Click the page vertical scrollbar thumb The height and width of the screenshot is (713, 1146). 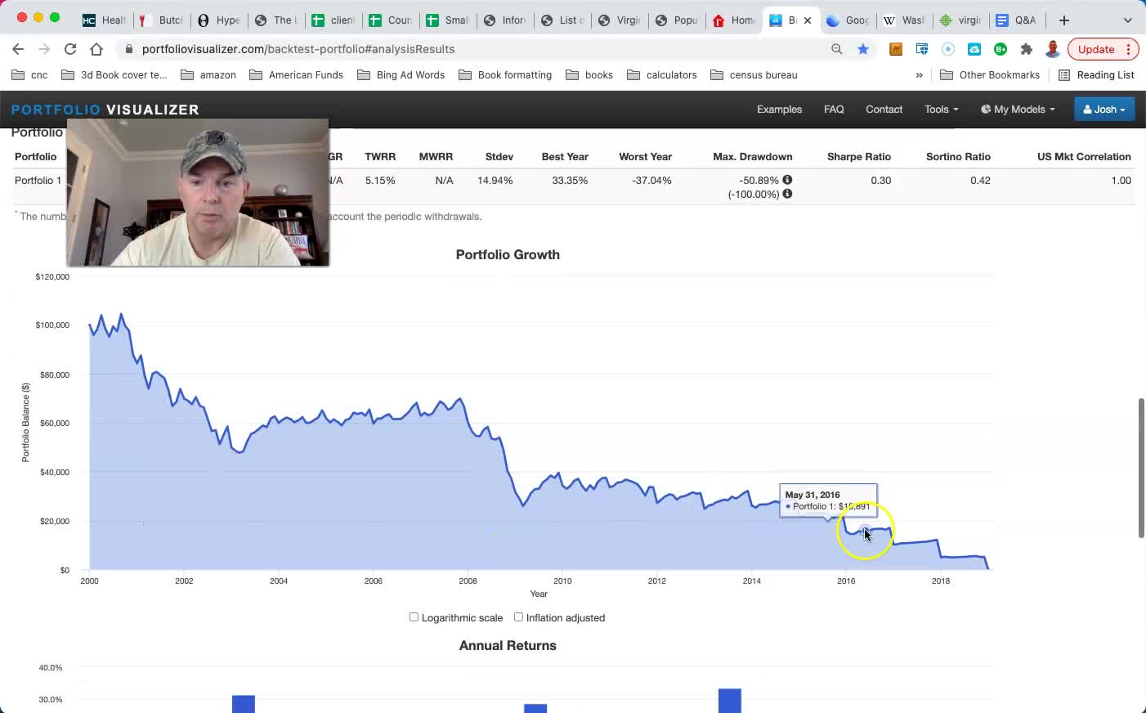pyautogui.click(x=1141, y=468)
